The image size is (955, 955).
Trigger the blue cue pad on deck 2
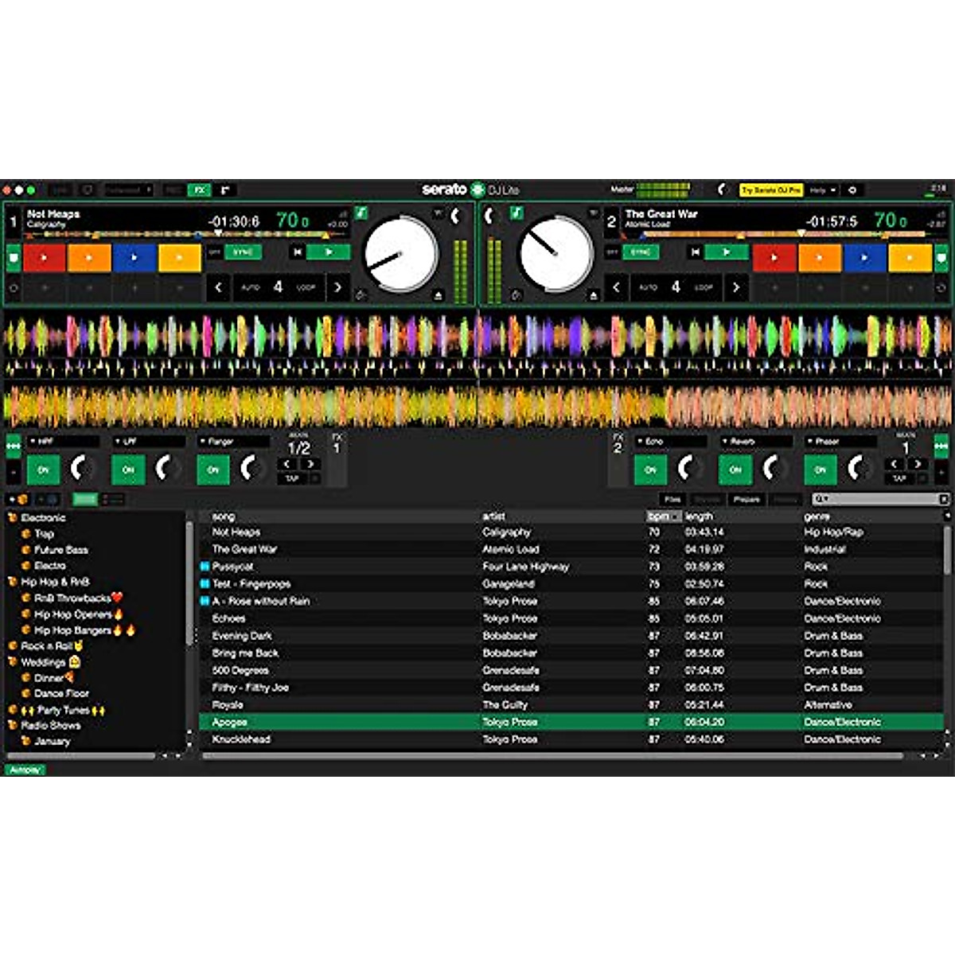tap(863, 258)
